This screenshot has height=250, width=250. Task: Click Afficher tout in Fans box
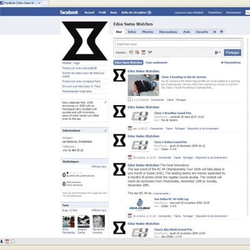[x=99, y=210]
